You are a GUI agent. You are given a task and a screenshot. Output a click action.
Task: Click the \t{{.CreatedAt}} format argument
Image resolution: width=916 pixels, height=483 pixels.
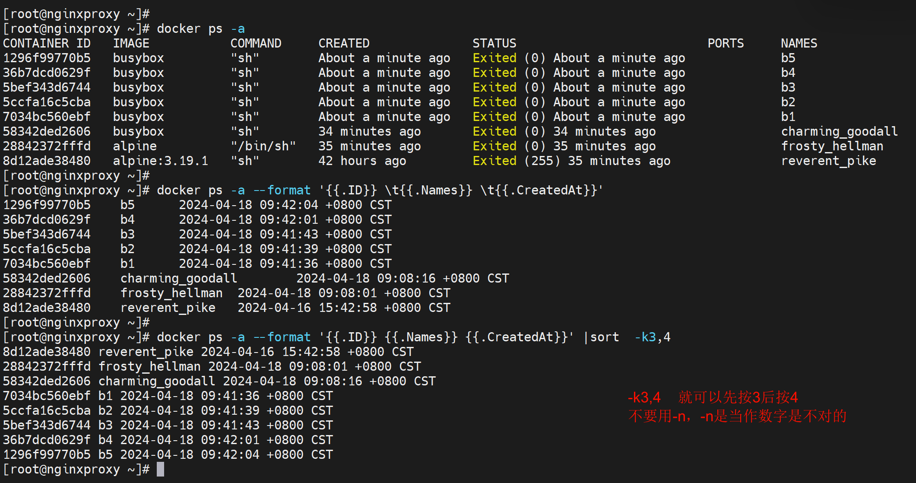point(542,190)
